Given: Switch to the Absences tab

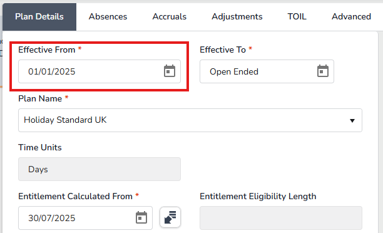Looking at the screenshot, I should click(108, 17).
